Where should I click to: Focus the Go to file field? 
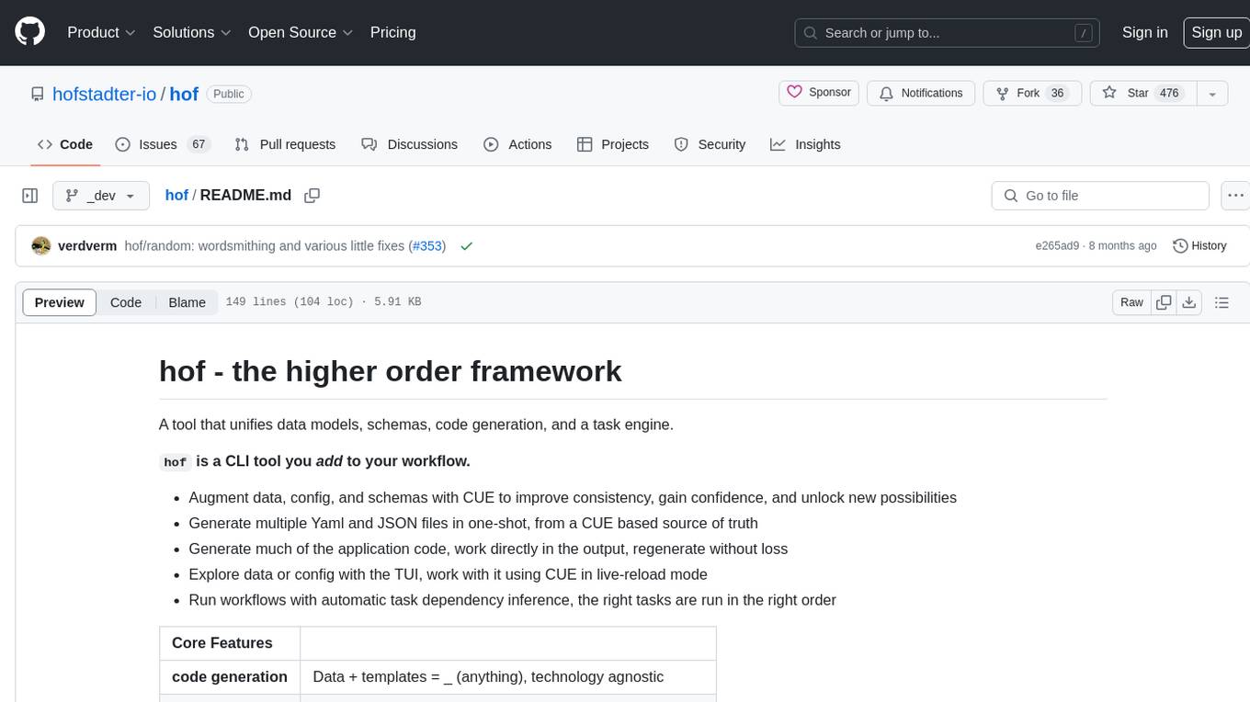pyautogui.click(x=1100, y=196)
